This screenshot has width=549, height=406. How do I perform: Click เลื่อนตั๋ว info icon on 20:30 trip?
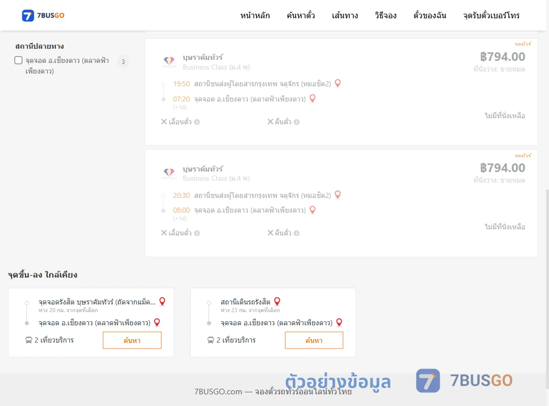(x=197, y=233)
